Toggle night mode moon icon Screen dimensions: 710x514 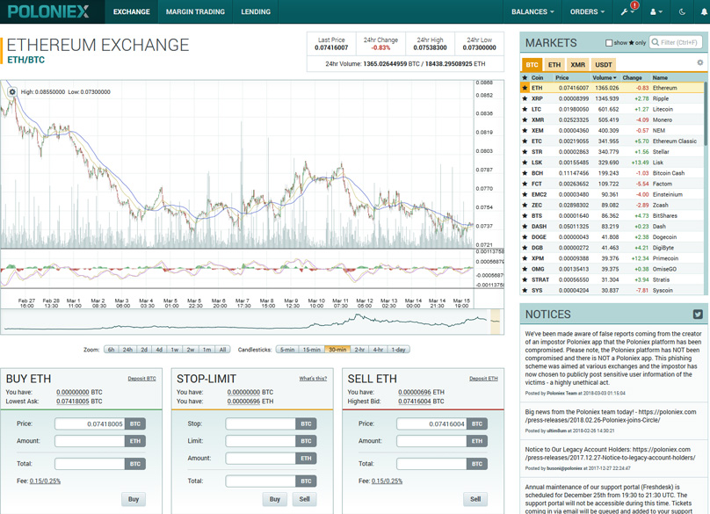coord(682,11)
